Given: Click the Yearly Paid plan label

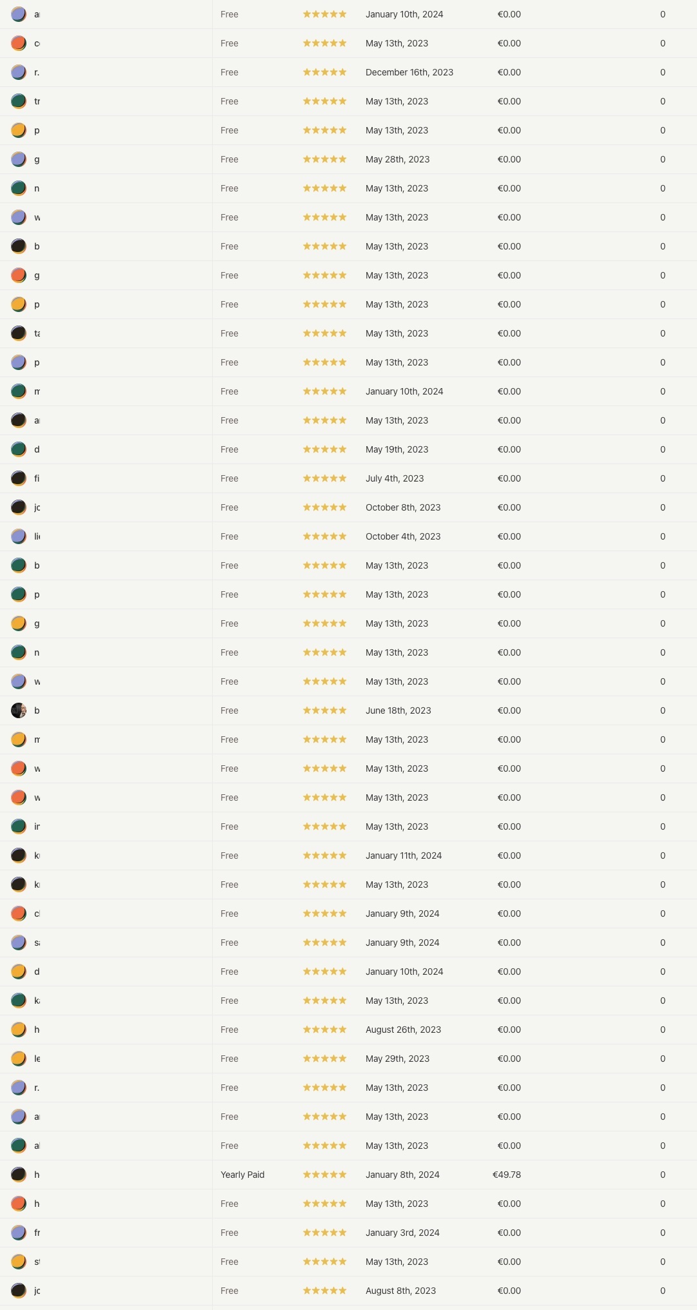Looking at the screenshot, I should (242, 1175).
